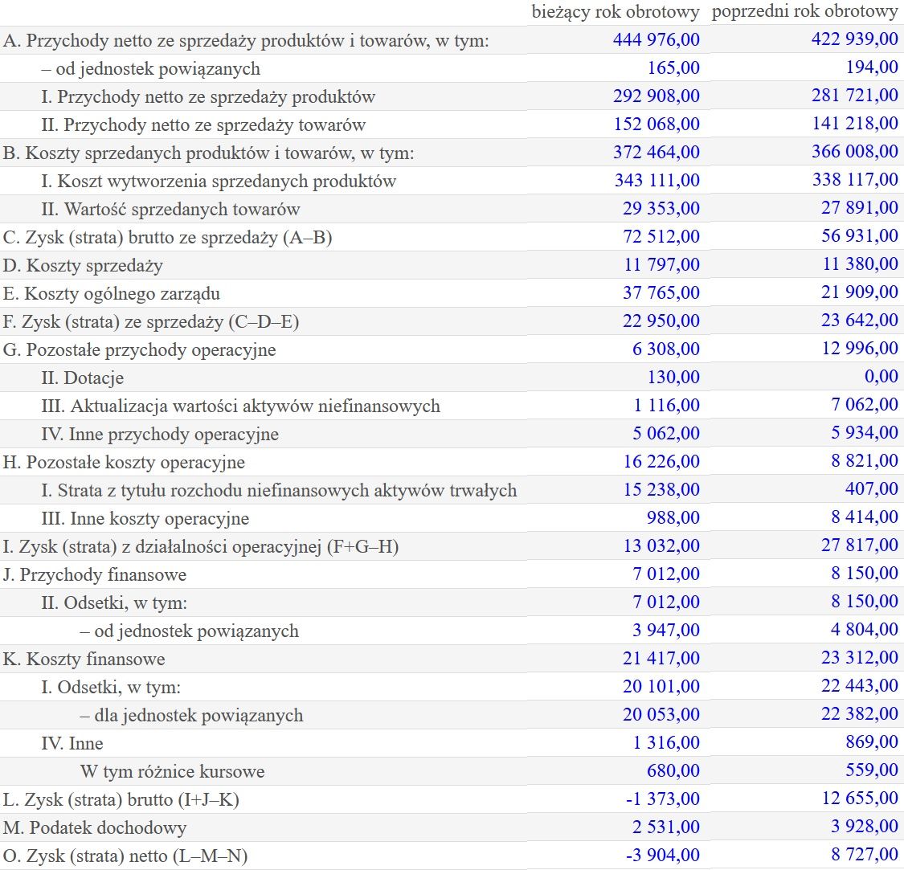904x870 pixels.
Task: Click value 16 226,00
Action: pos(661,462)
